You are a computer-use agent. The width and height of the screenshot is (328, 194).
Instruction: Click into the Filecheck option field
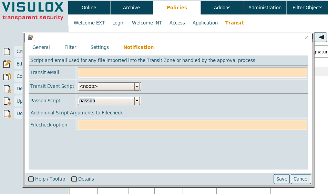coord(192,125)
